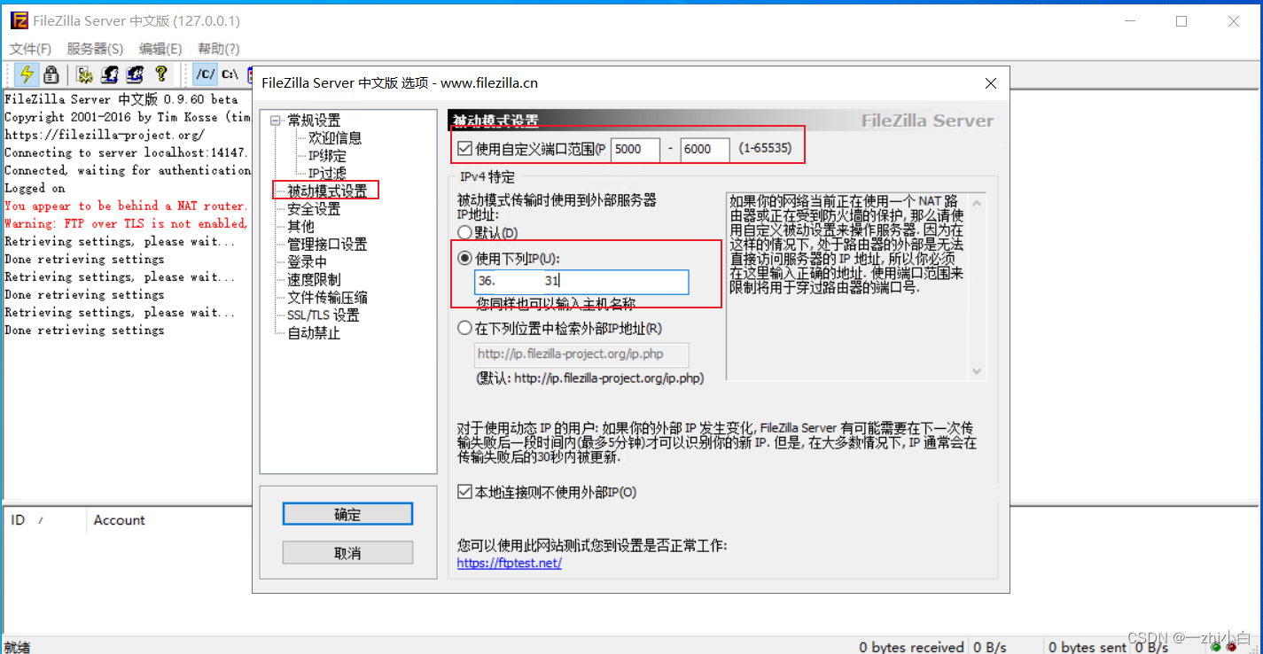Click the lock server padlock icon
This screenshot has width=1263, height=654.
(51, 74)
